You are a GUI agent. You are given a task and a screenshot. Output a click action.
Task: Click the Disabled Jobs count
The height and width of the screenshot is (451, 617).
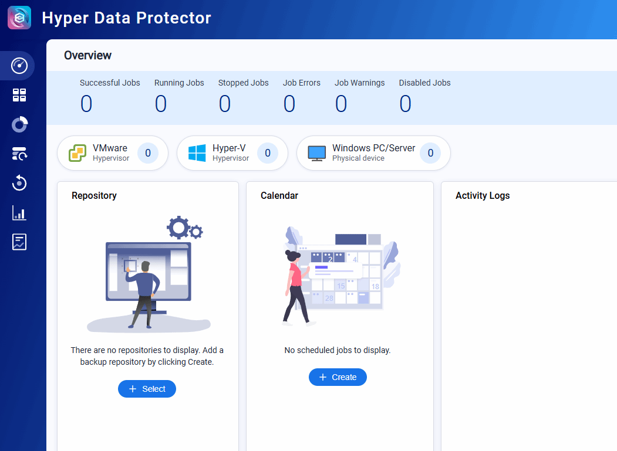pos(405,104)
